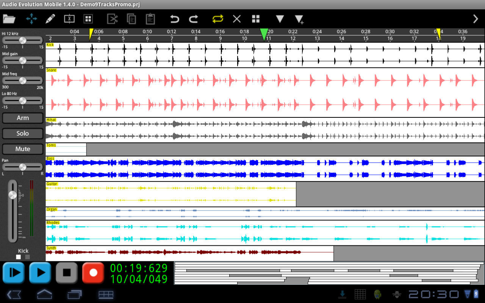Click the scissors cut icon
Image resolution: width=485 pixels, height=303 pixels.
coord(113,19)
